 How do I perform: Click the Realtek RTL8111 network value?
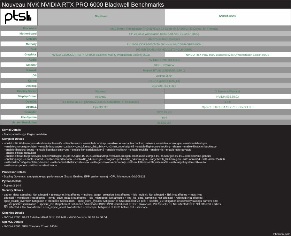(x=164, y=70)
